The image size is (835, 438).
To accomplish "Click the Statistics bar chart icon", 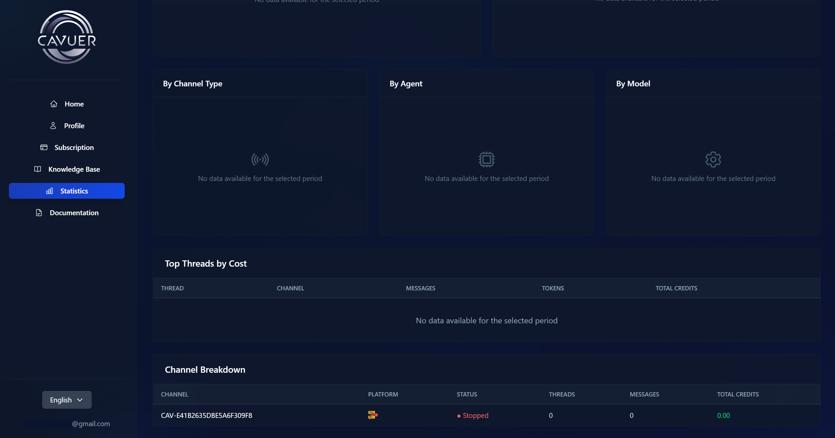I will tap(49, 191).
